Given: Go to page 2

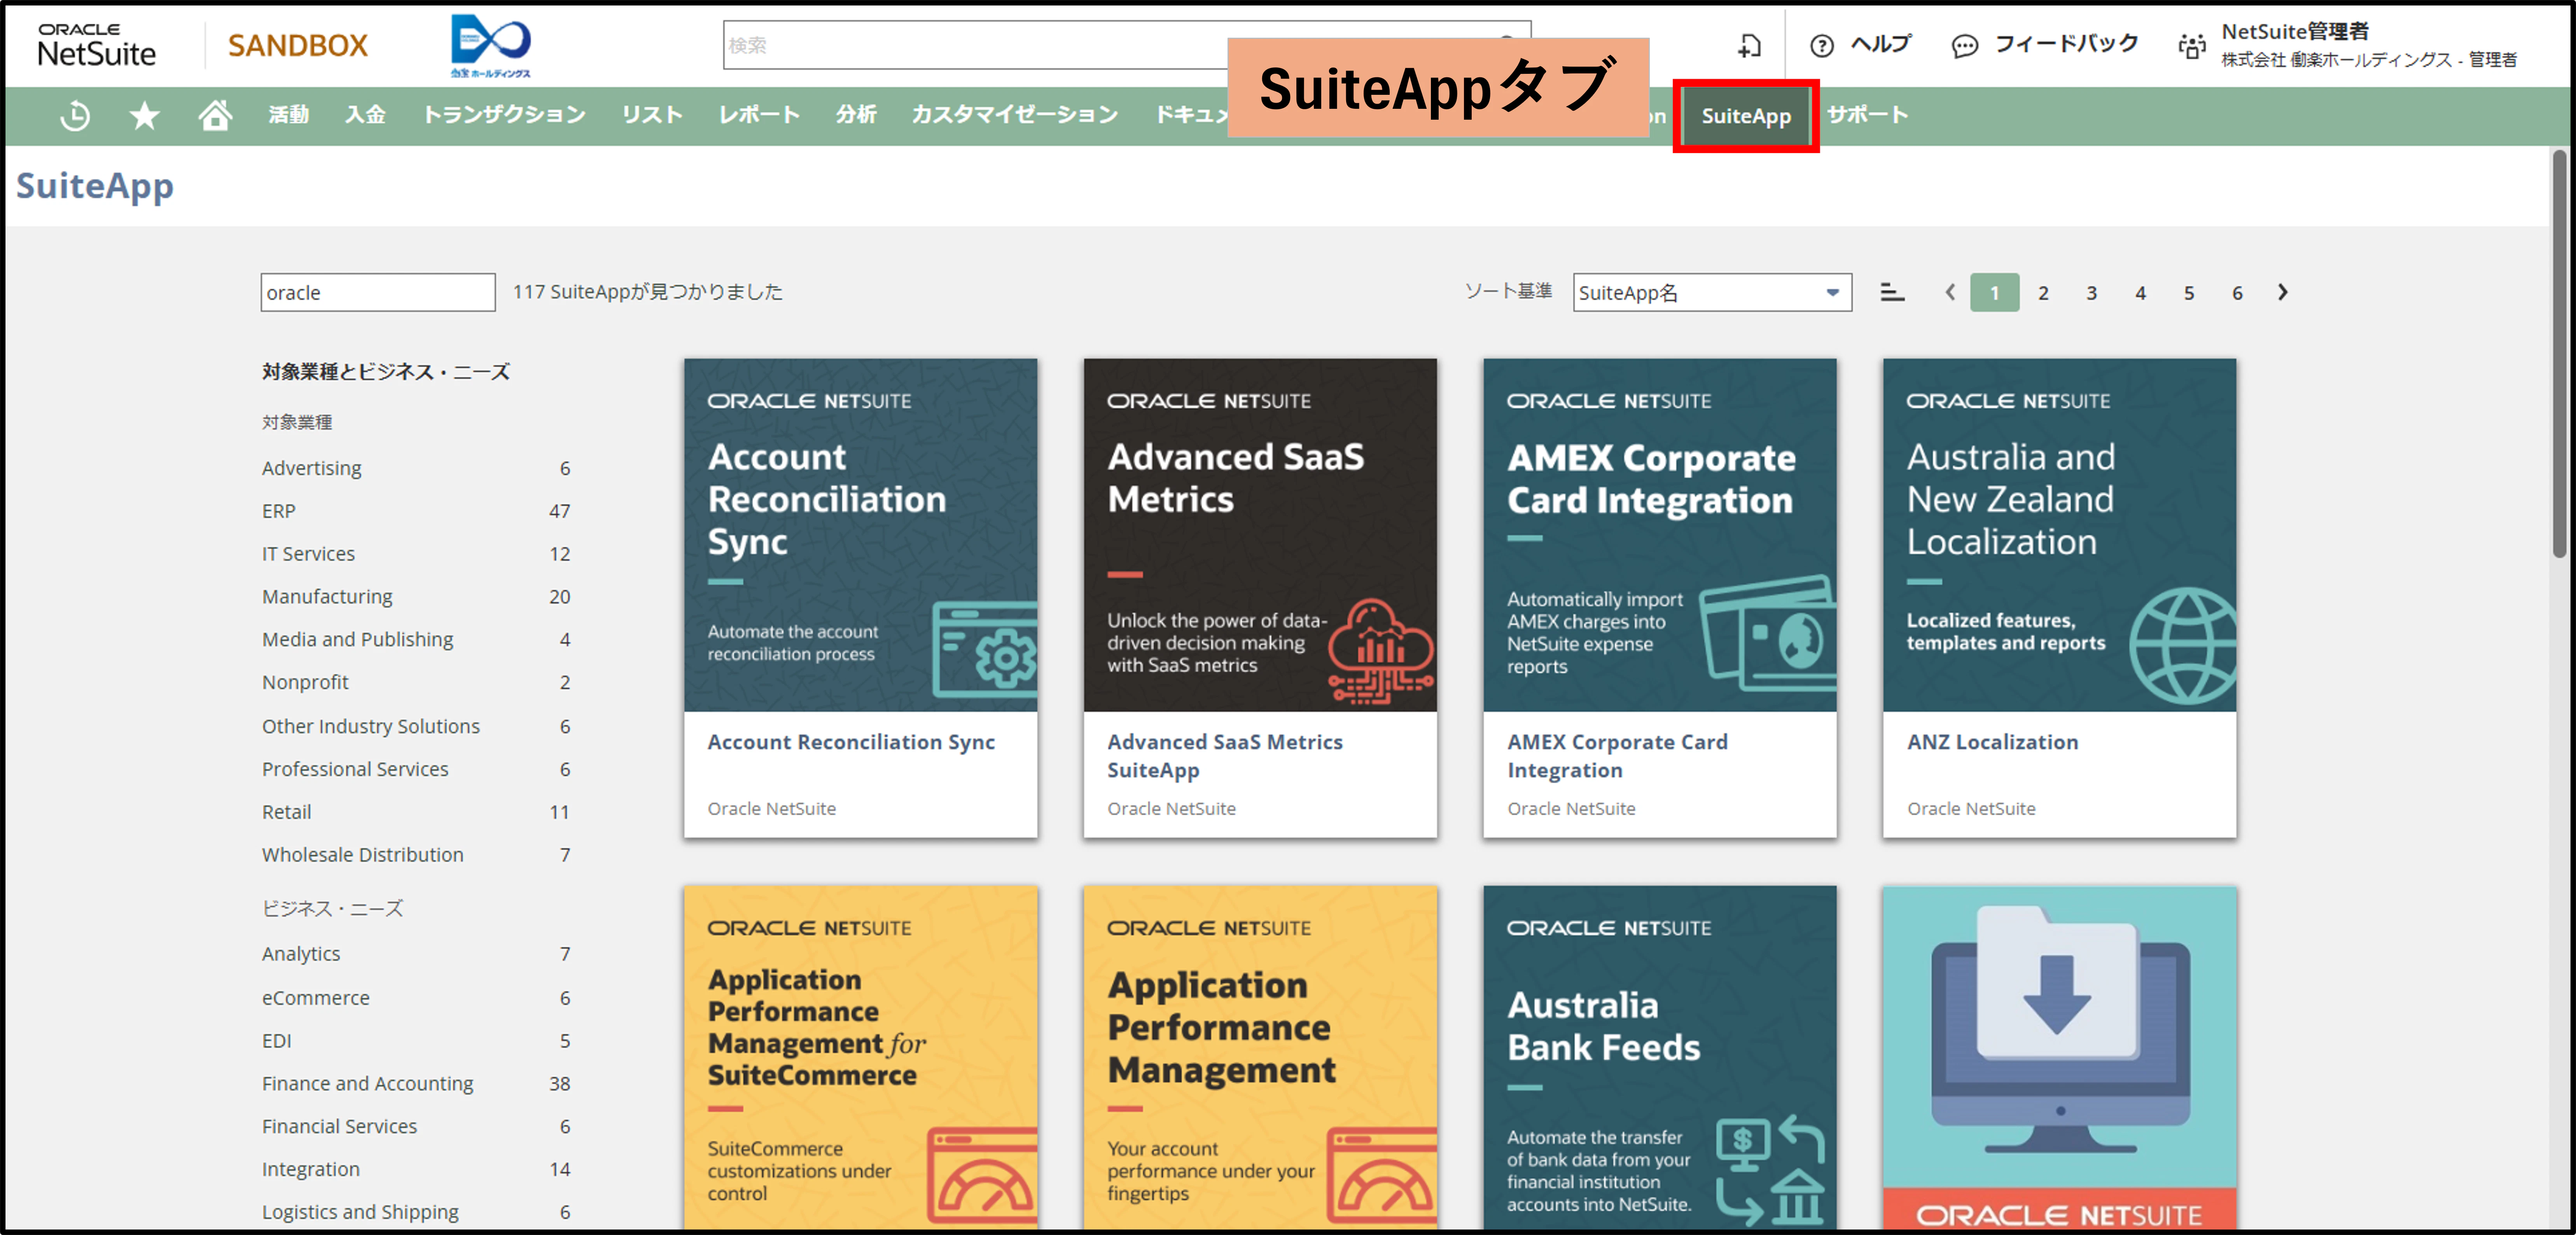Looking at the screenshot, I should (x=2043, y=293).
